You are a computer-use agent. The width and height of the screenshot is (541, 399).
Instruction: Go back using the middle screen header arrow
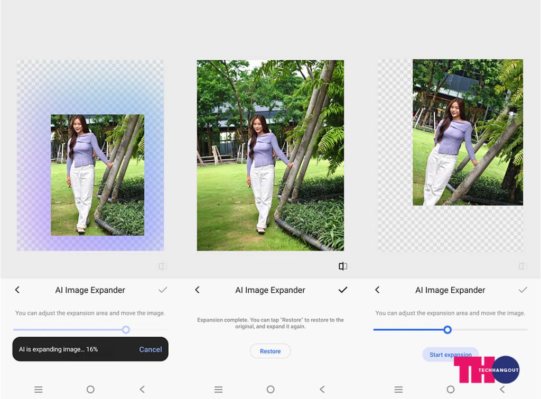(x=198, y=290)
